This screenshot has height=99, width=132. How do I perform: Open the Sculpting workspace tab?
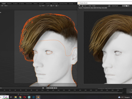click(x=15, y=4)
